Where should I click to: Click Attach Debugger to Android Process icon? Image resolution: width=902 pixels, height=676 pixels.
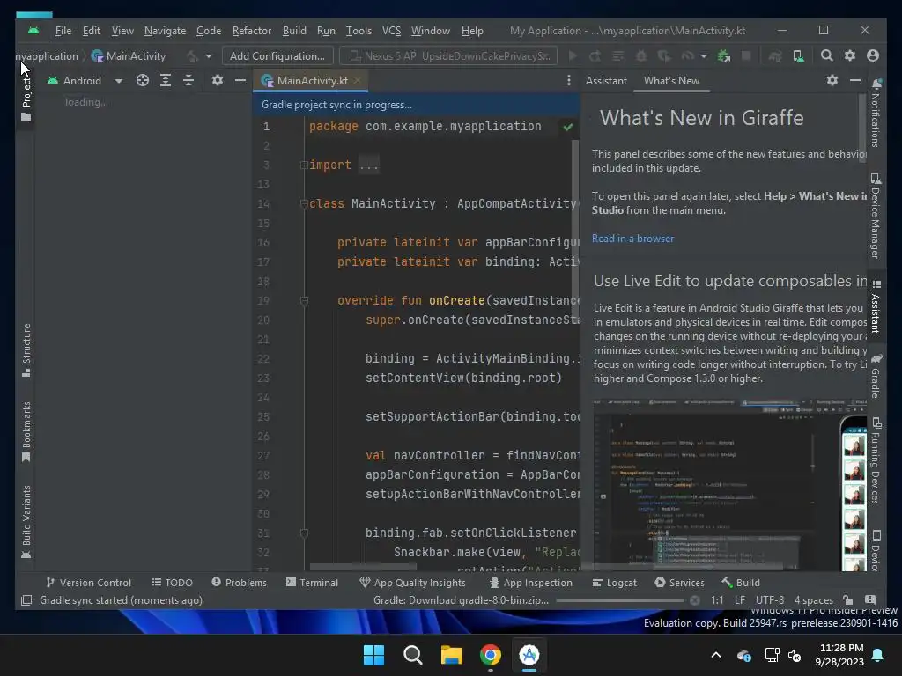(724, 55)
